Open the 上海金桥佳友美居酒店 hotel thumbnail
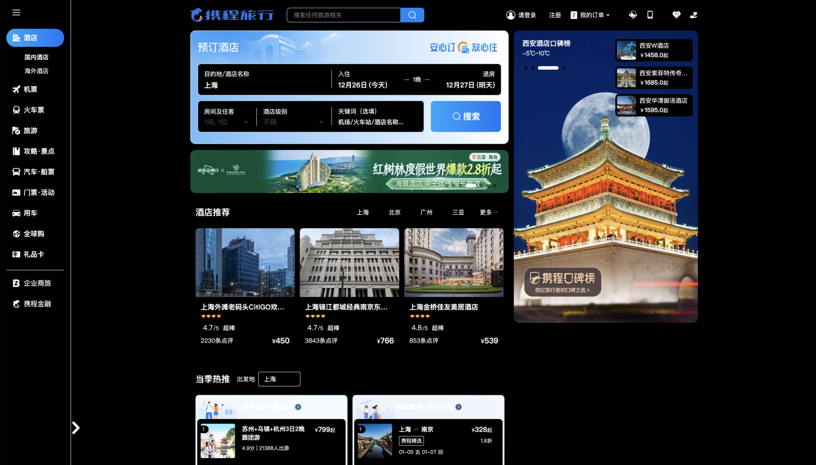This screenshot has width=816, height=465. click(x=454, y=262)
